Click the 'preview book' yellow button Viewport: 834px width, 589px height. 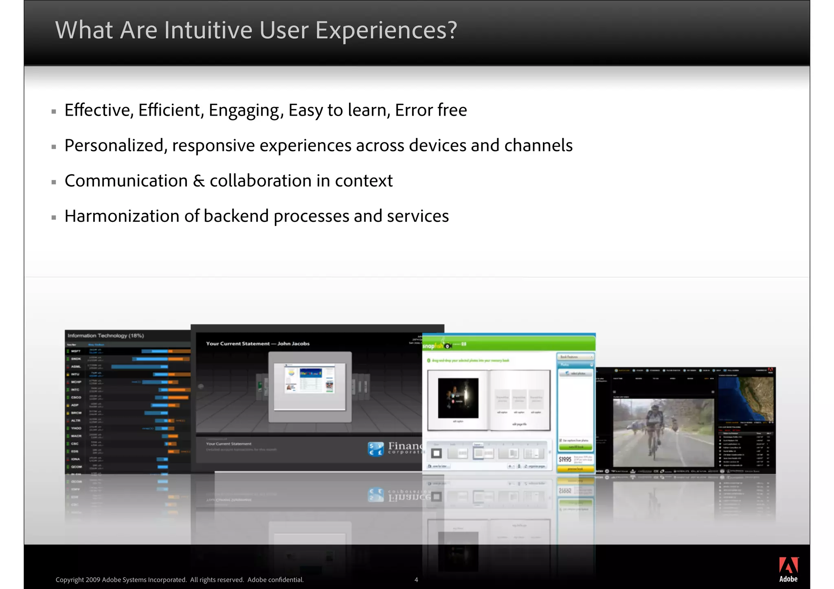coord(575,469)
